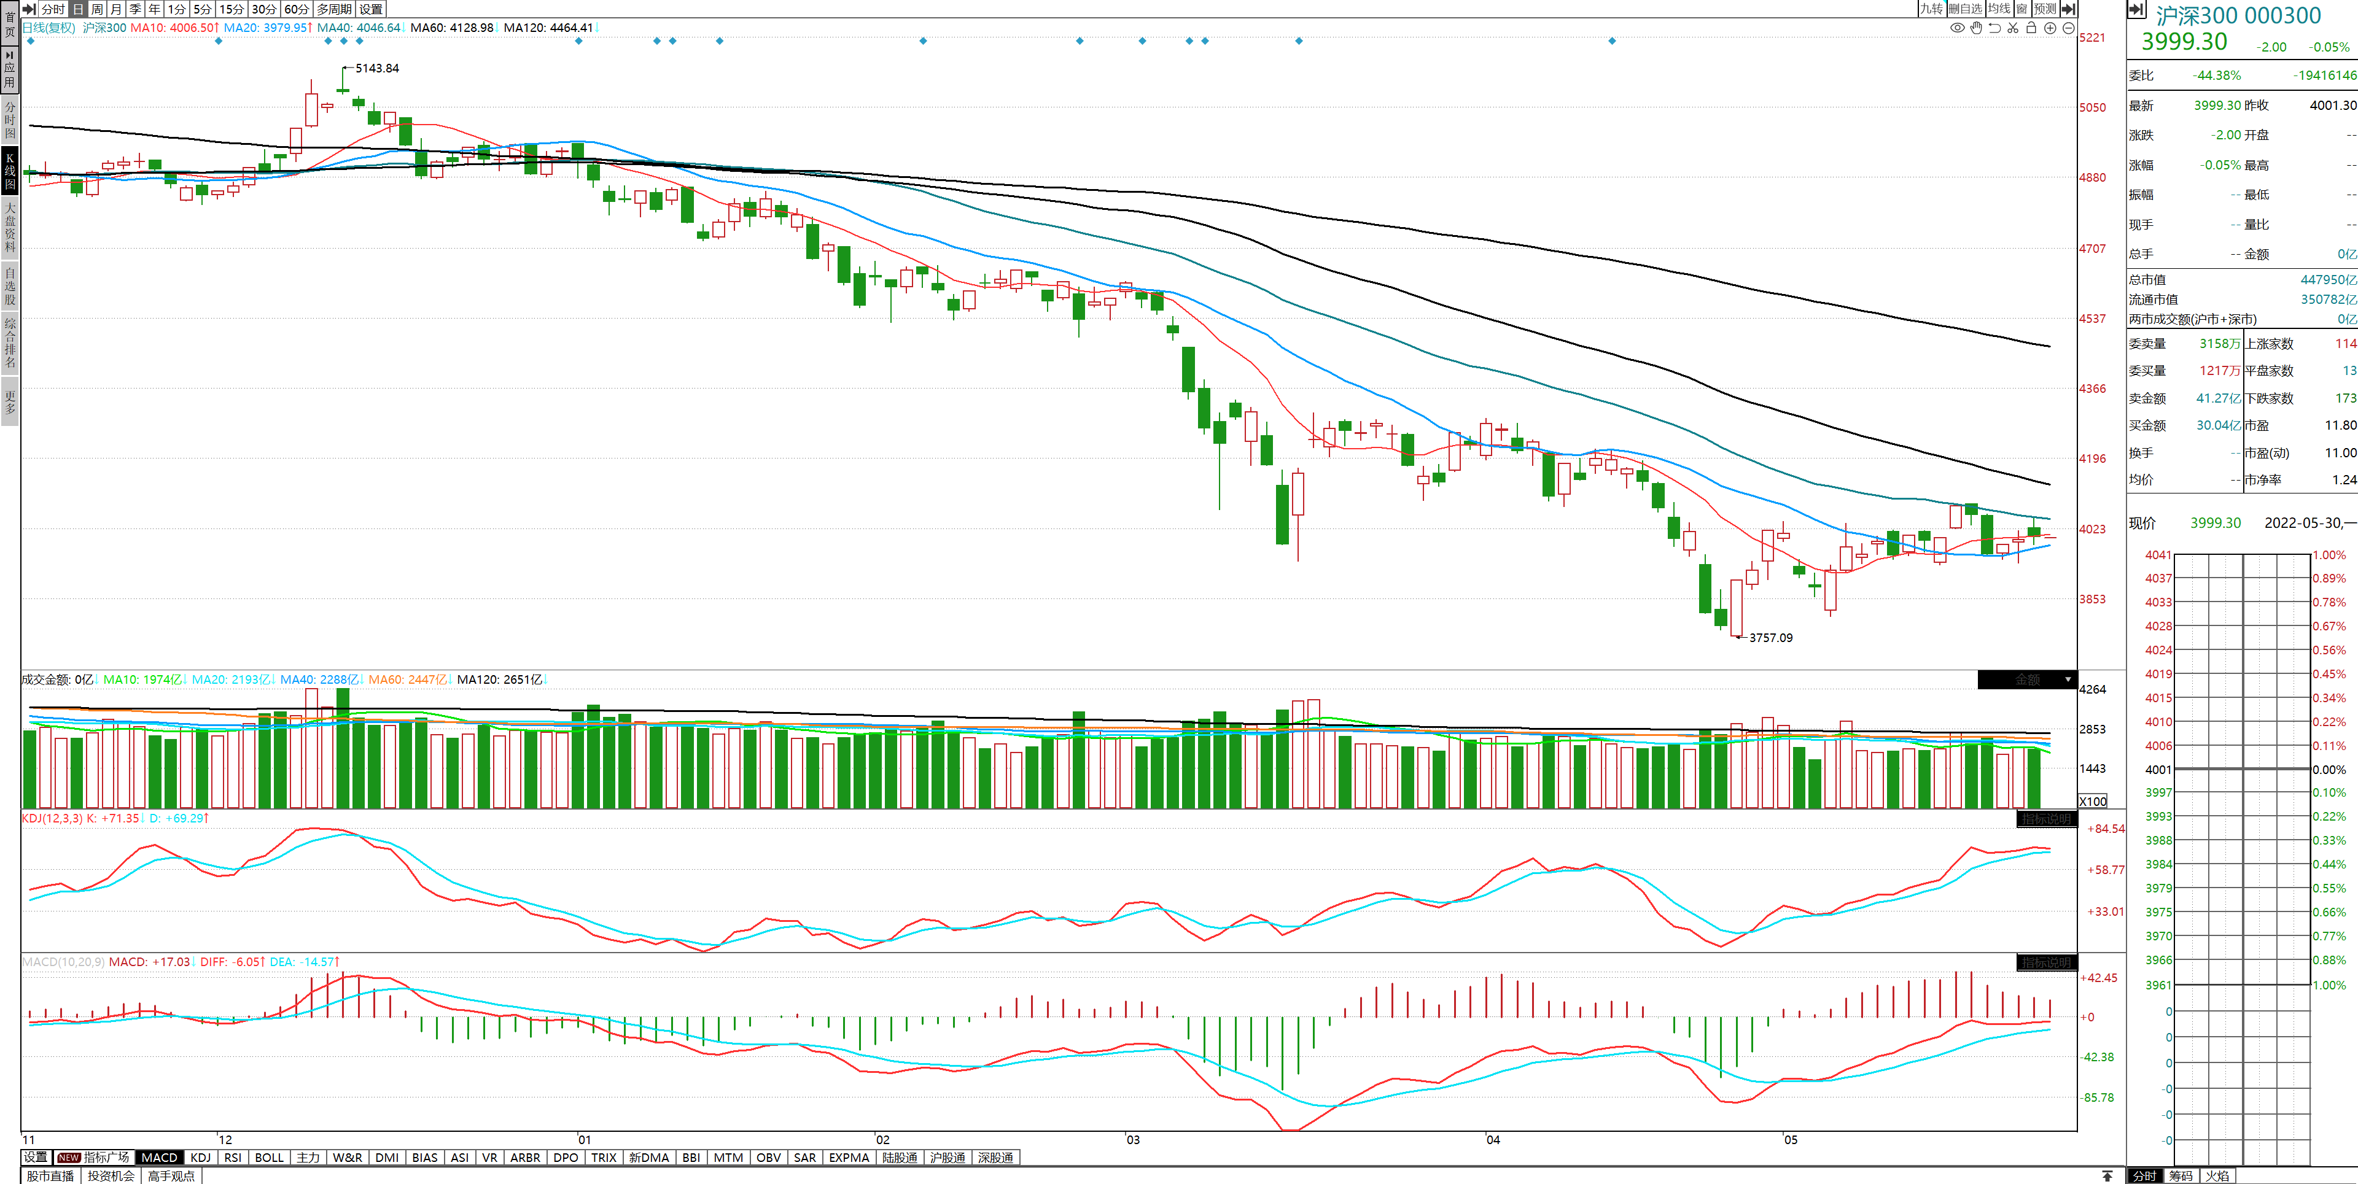The height and width of the screenshot is (1184, 2358).
Task: Click the left arrow icon before 分时 tab
Action: 29,9
